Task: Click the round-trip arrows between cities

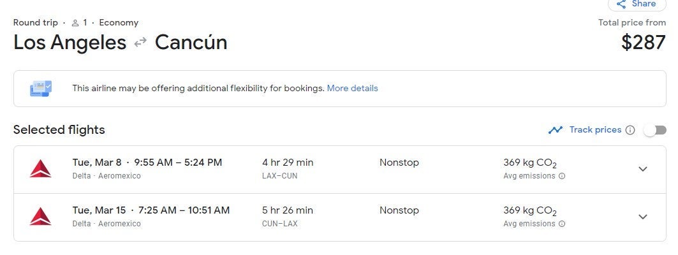Action: pyautogui.click(x=140, y=43)
